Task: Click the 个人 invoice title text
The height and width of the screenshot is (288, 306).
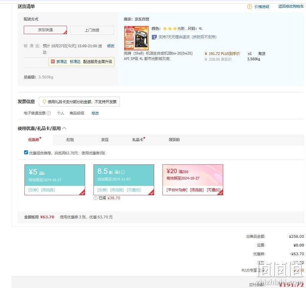Action: click(61, 113)
